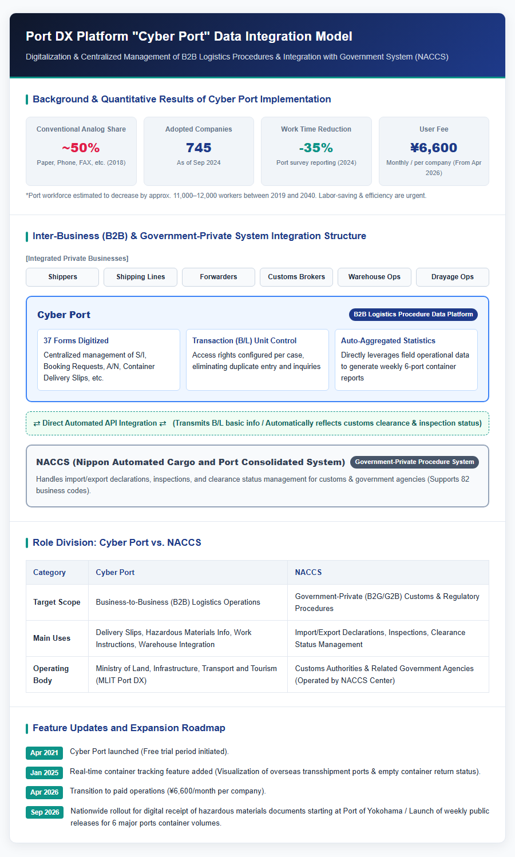The height and width of the screenshot is (857, 515).
Task: Click the port workforce decrease footnote
Action: pos(226,196)
